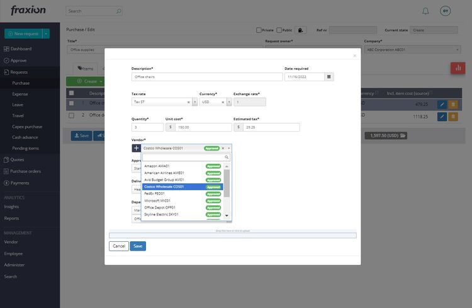Open Quotes in the sidebar

pos(14,160)
